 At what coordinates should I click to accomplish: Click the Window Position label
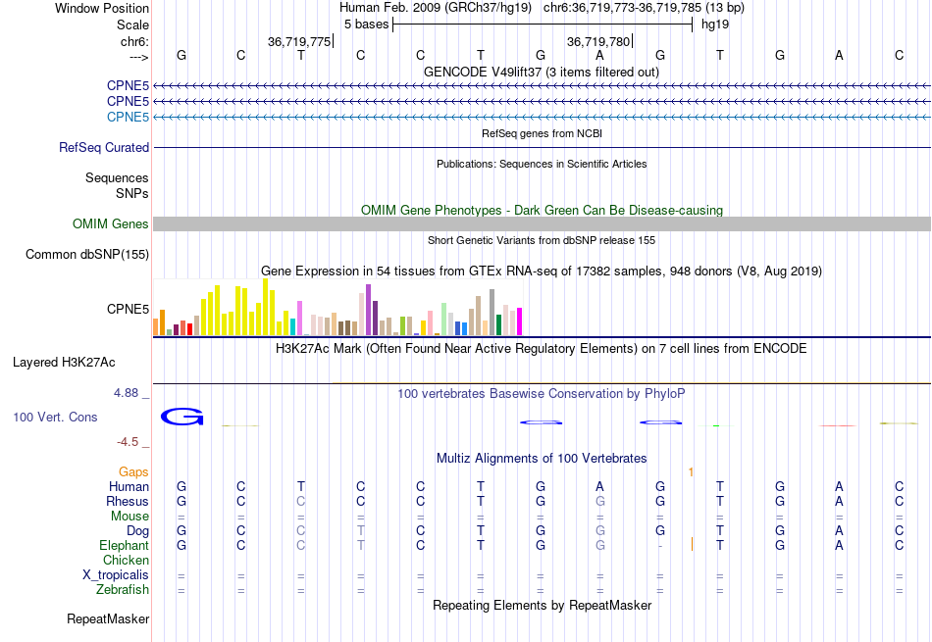102,8
